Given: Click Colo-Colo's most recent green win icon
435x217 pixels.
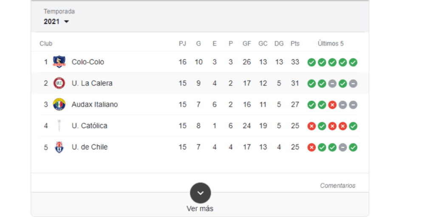Looking at the screenshot, I should (353, 62).
